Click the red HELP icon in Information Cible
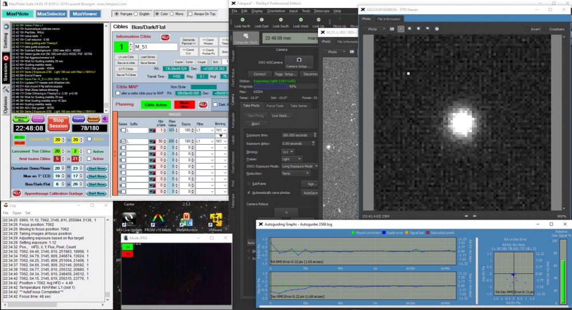The image size is (572, 310). point(165,37)
